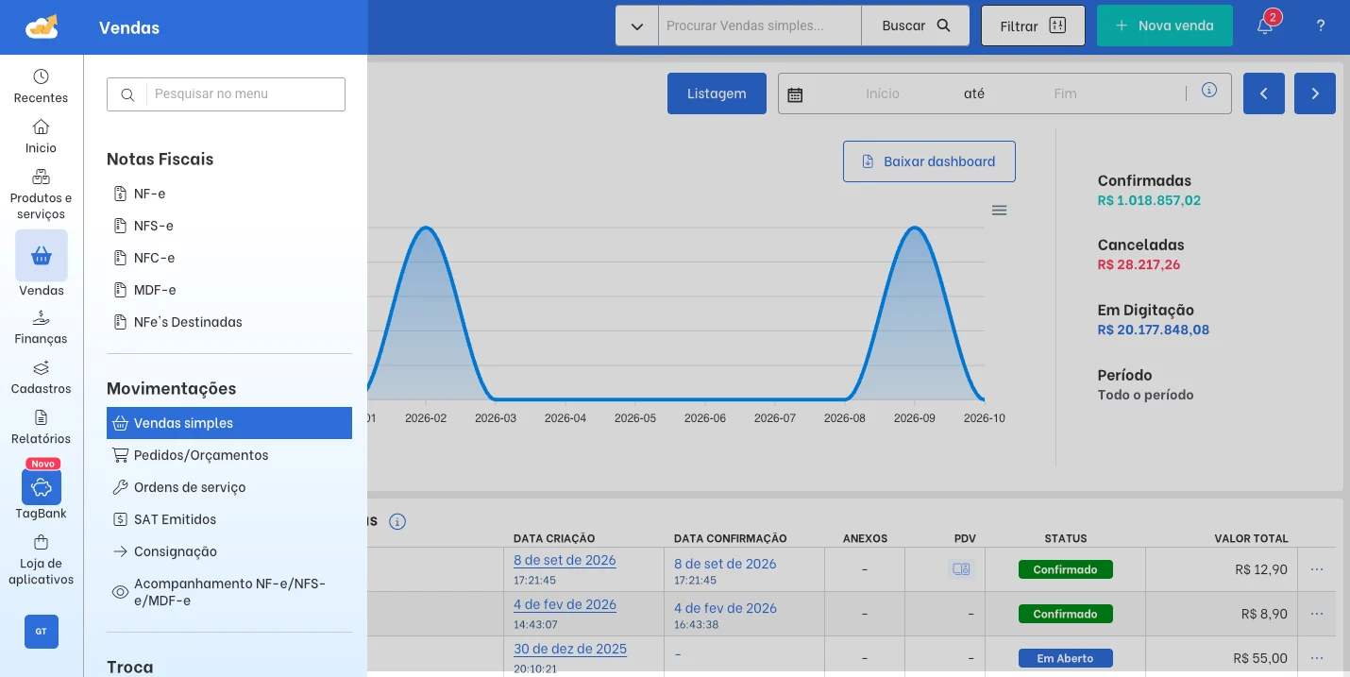Click the GT user avatar
Image resolution: width=1350 pixels, height=677 pixels.
click(42, 632)
